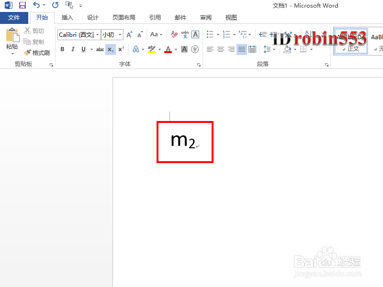The height and width of the screenshot is (287, 383).
Task: Click line and paragraph spacing icon
Action: [x=267, y=49]
